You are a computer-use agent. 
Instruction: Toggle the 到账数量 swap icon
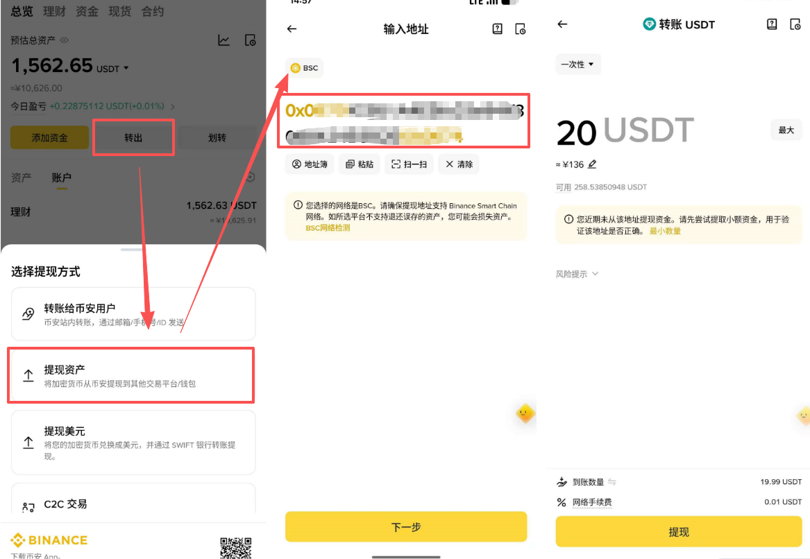tap(612, 481)
